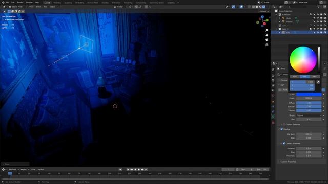Screen dimensions: 328x184
Task: Open the Shape dropdown set to Square
Action: coord(309,116)
